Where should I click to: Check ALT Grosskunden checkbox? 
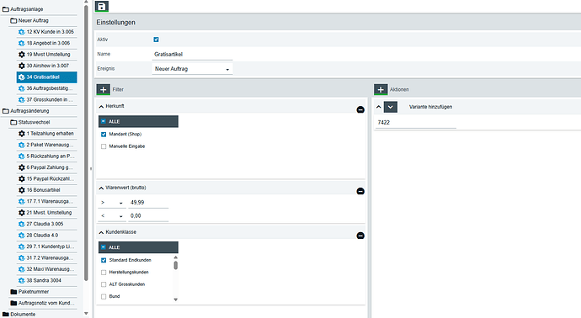coord(104,284)
